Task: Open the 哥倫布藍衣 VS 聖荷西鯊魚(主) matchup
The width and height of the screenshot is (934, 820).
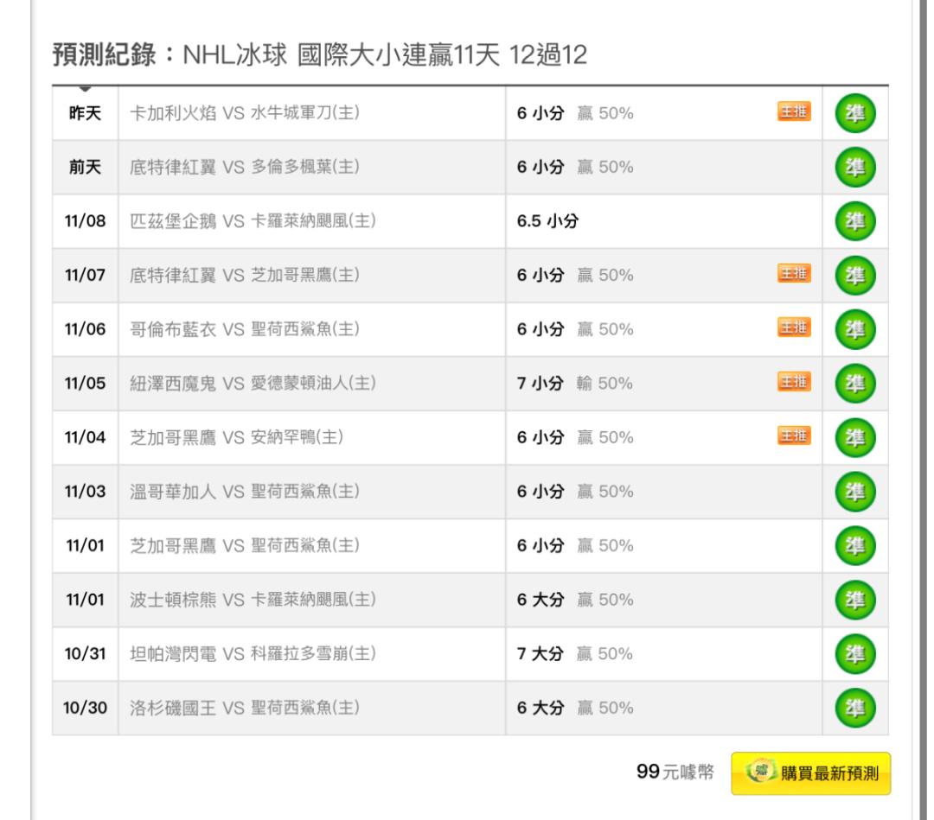Action: 245,329
